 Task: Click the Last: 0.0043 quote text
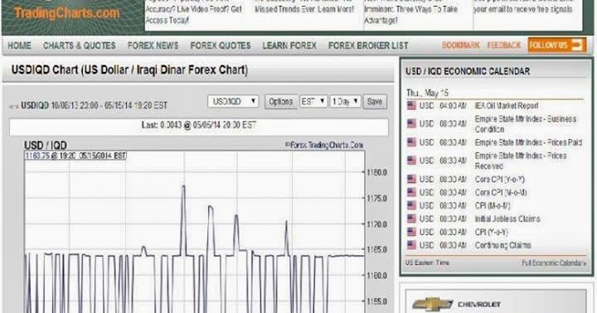(199, 125)
